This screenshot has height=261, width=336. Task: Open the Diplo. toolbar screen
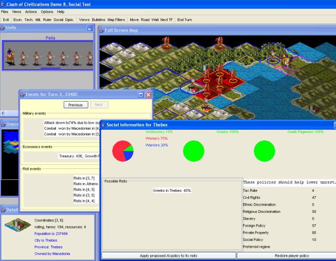click(x=70, y=20)
